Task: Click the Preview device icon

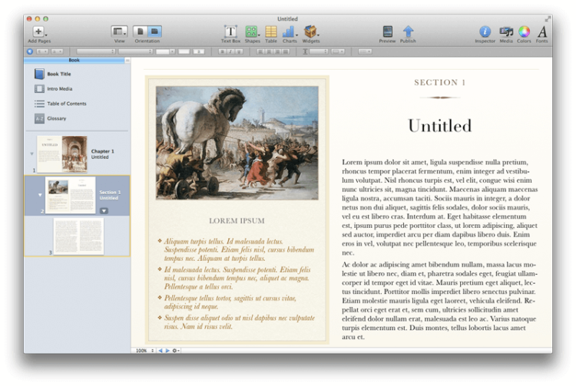Action: point(387,31)
